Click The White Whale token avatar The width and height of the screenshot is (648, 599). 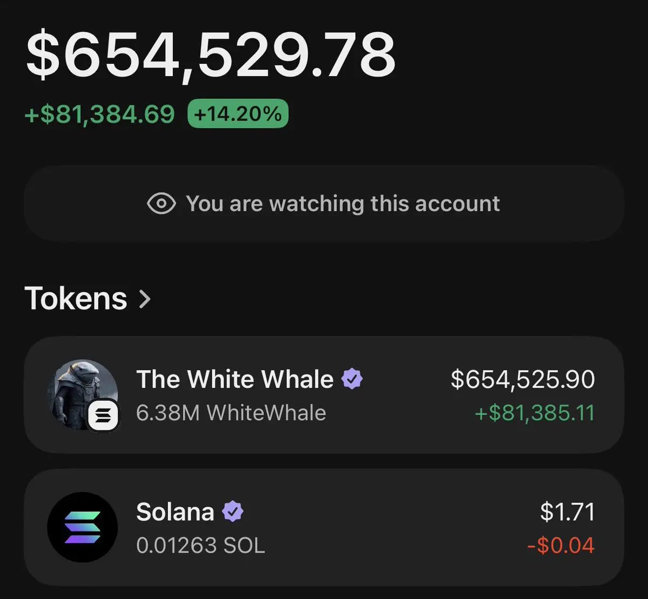click(x=83, y=395)
